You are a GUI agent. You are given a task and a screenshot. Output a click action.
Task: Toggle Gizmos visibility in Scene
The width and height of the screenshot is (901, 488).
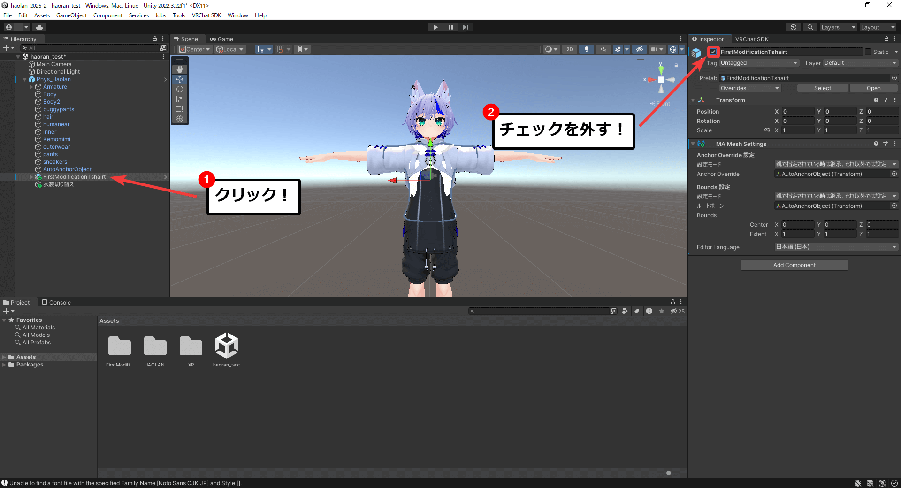pos(673,49)
